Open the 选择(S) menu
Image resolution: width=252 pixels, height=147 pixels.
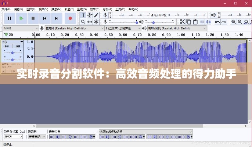pyautogui.click(x=31, y=9)
